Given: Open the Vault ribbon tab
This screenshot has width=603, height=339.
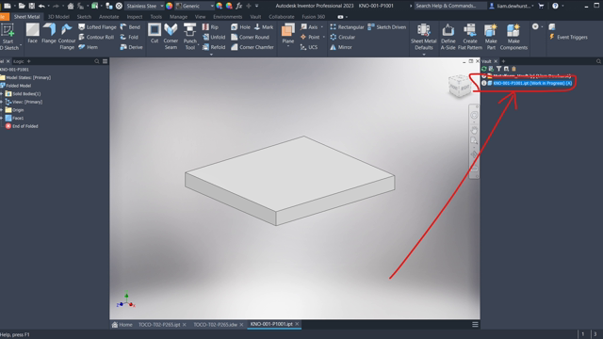Looking at the screenshot, I should 255,17.
